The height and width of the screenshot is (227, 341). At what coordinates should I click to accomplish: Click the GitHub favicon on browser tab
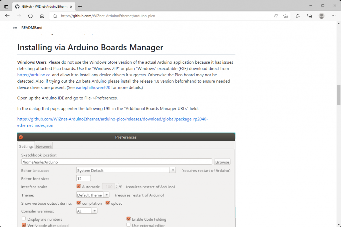click(x=17, y=7)
